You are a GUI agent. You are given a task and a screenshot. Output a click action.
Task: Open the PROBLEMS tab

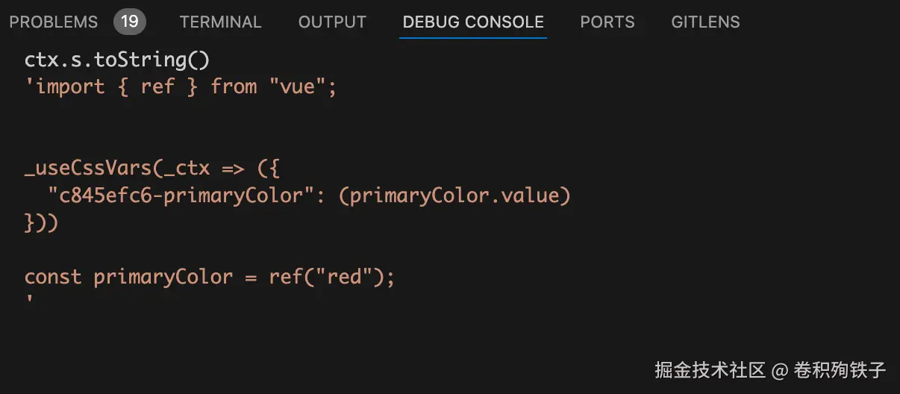pyautogui.click(x=53, y=22)
